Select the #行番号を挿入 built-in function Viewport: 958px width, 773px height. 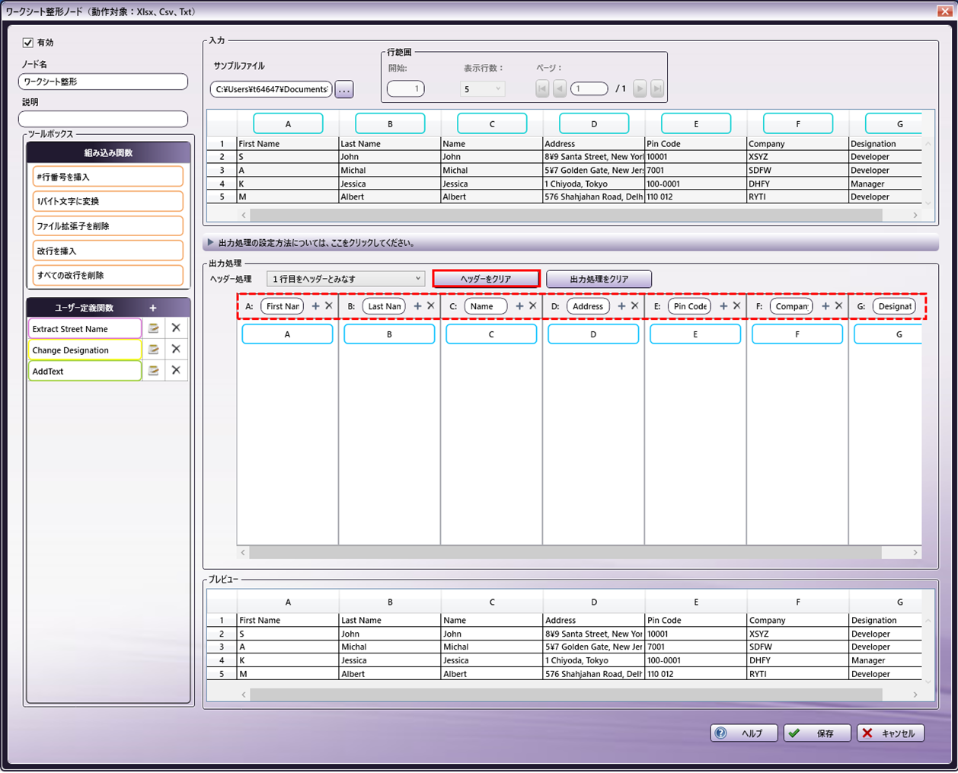pos(107,177)
